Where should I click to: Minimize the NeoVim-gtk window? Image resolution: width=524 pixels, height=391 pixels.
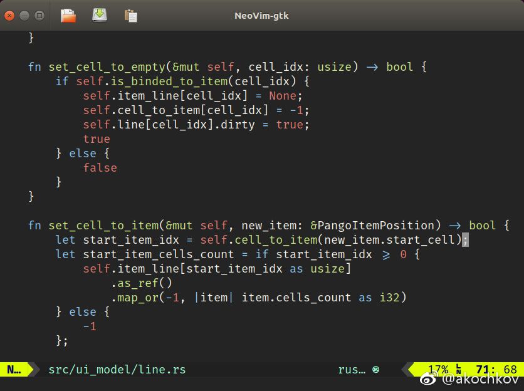tap(24, 16)
